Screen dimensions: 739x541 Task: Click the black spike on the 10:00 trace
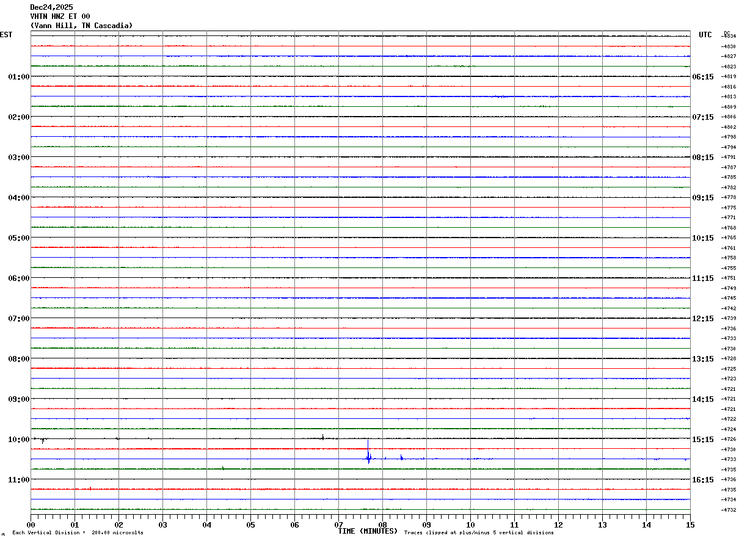point(323,437)
